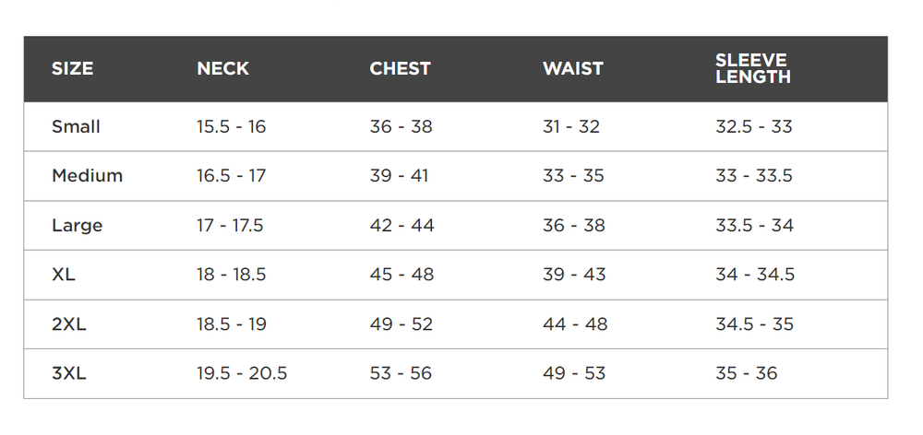Click the Small sleeve length 32.5 - 33
Viewport: 923px width, 435px height.
(753, 126)
